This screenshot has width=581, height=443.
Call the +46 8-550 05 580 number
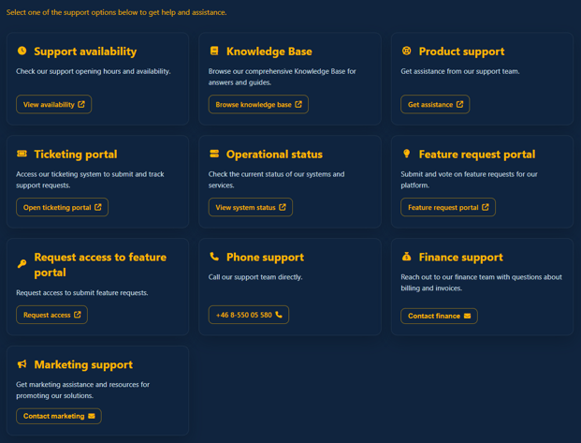(249, 315)
